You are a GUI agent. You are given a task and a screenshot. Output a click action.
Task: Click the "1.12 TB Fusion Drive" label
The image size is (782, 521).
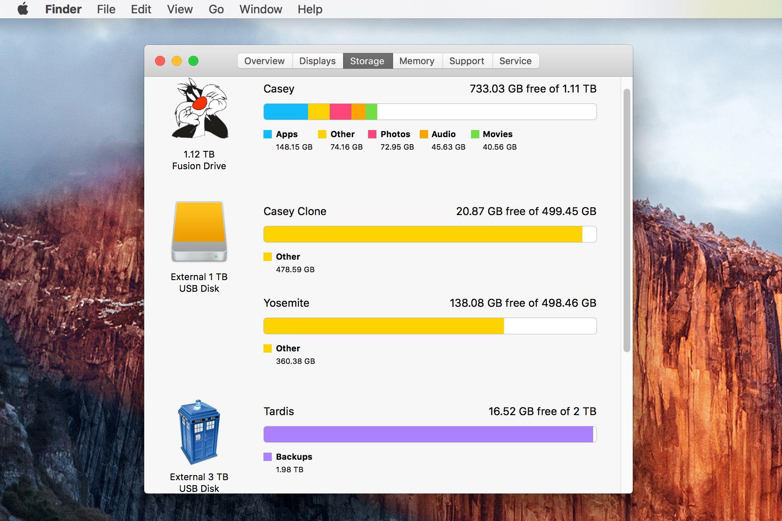(199, 160)
